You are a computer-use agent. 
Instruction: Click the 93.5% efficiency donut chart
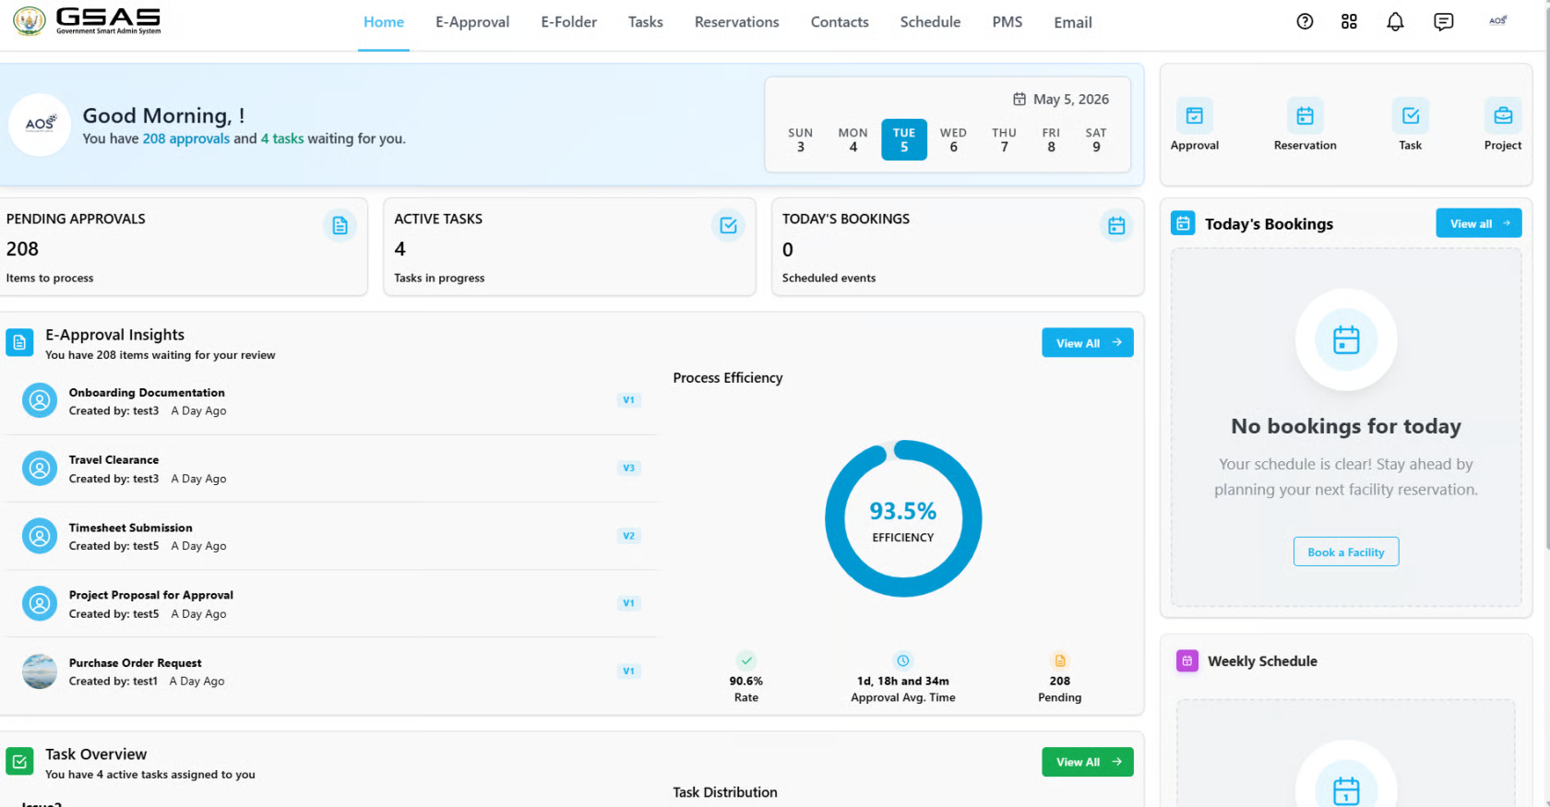tap(903, 518)
